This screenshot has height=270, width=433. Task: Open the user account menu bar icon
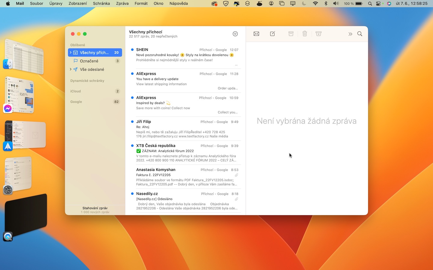[271, 4]
